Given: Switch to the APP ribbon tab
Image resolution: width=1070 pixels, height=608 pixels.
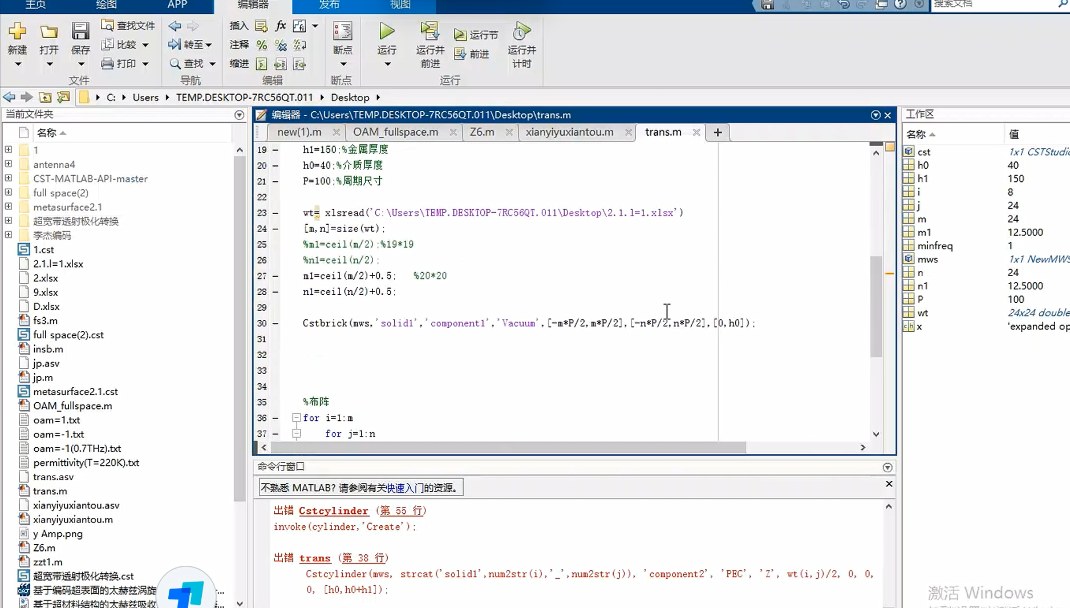Looking at the screenshot, I should click(x=177, y=5).
